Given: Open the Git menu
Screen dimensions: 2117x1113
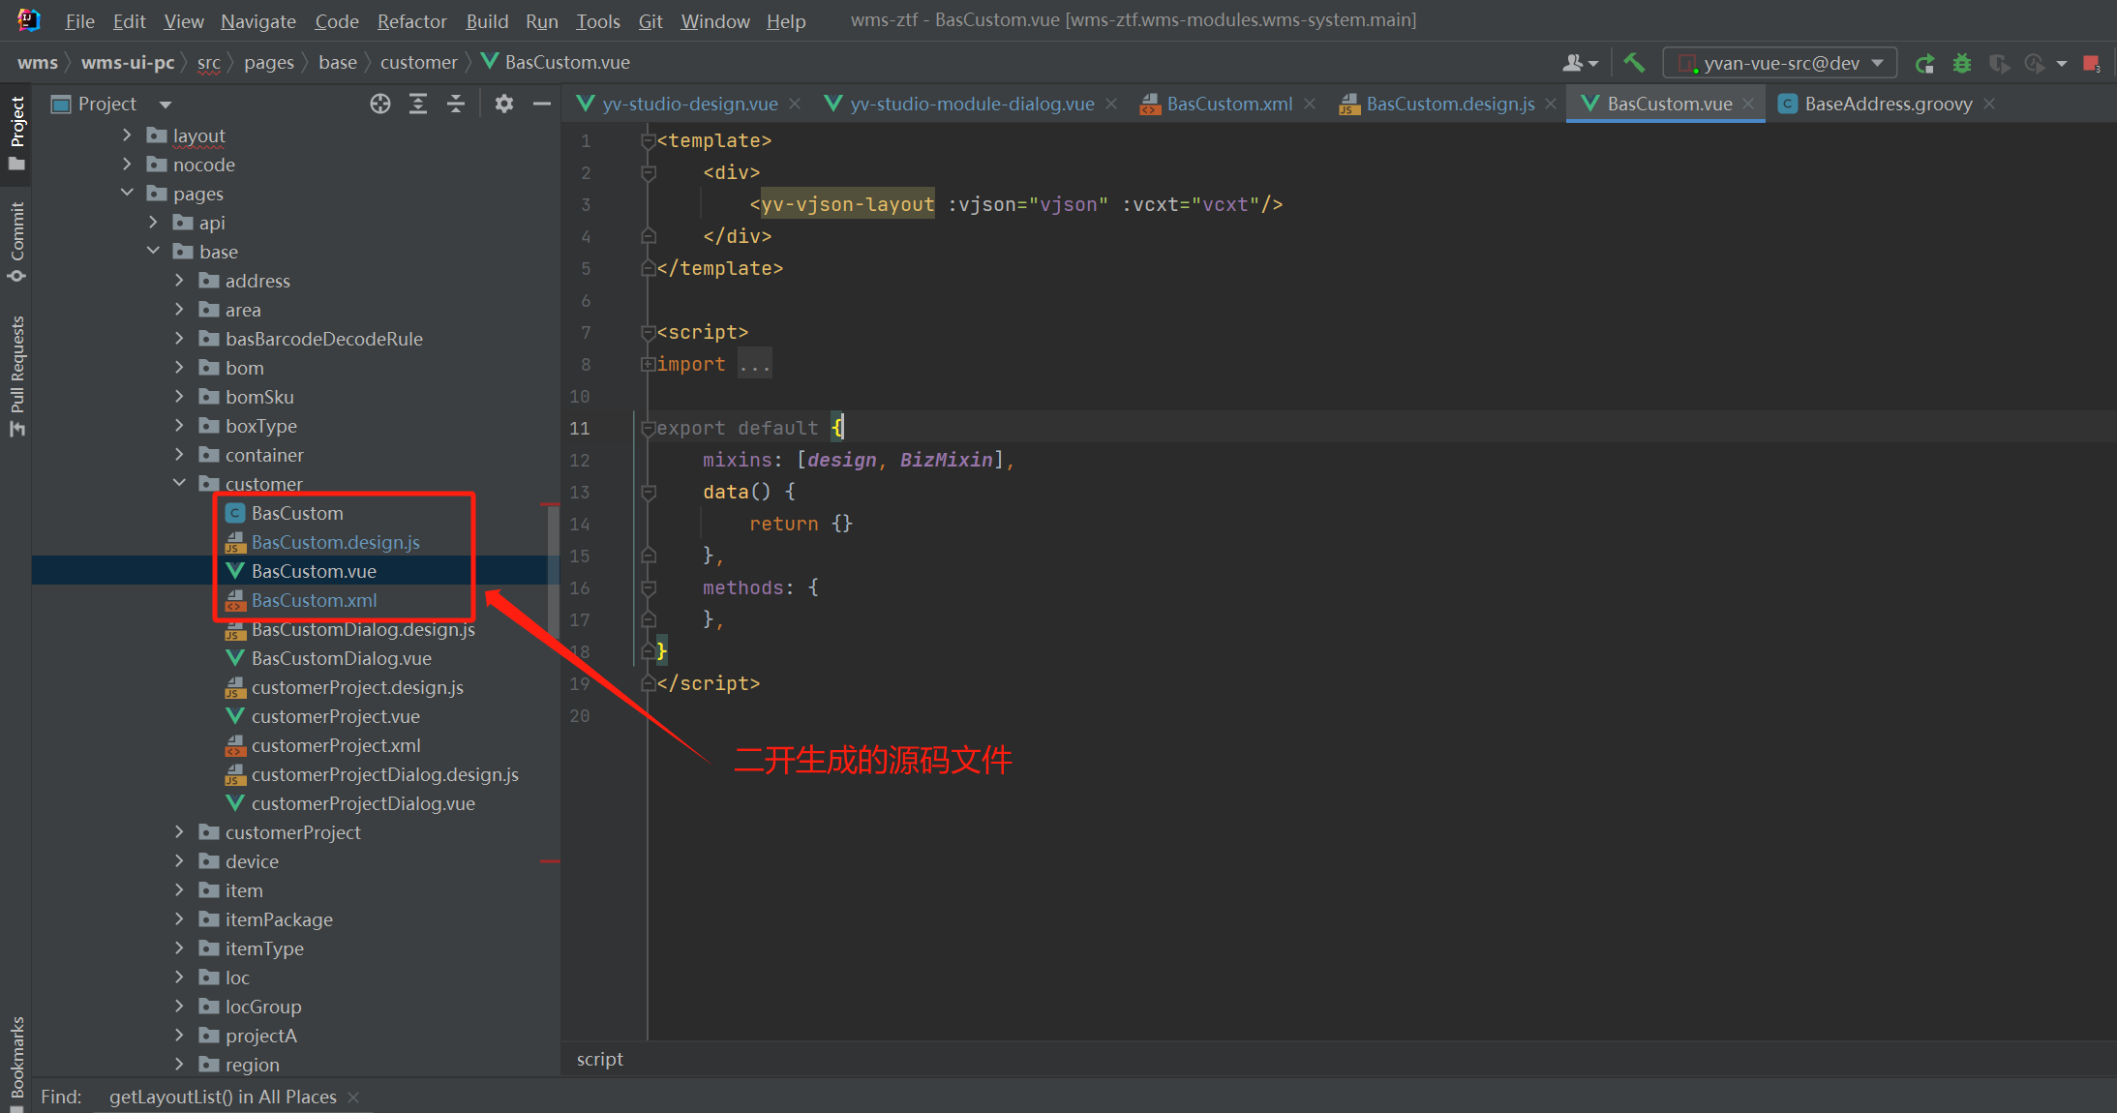Looking at the screenshot, I should 650,21.
